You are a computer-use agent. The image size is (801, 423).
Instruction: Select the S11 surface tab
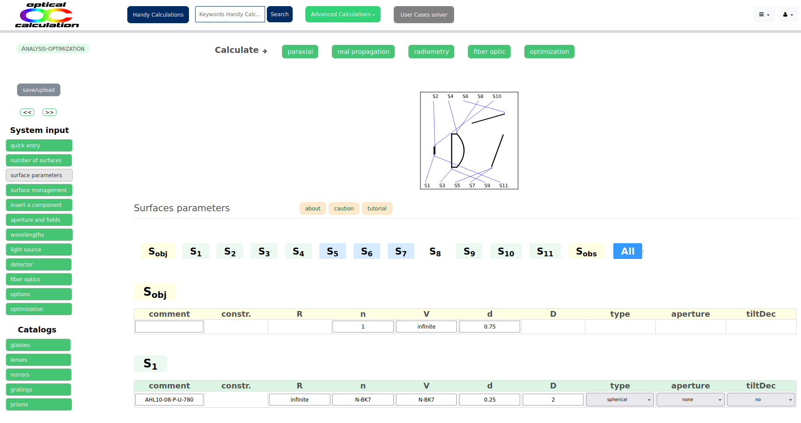pyautogui.click(x=545, y=252)
